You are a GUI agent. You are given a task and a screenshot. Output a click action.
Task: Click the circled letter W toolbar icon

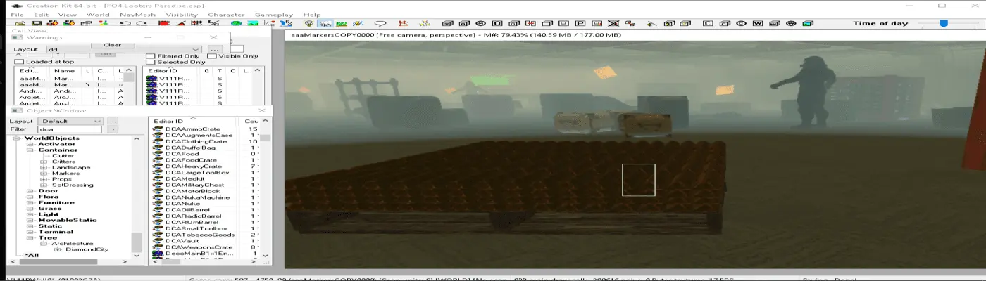pos(791,23)
